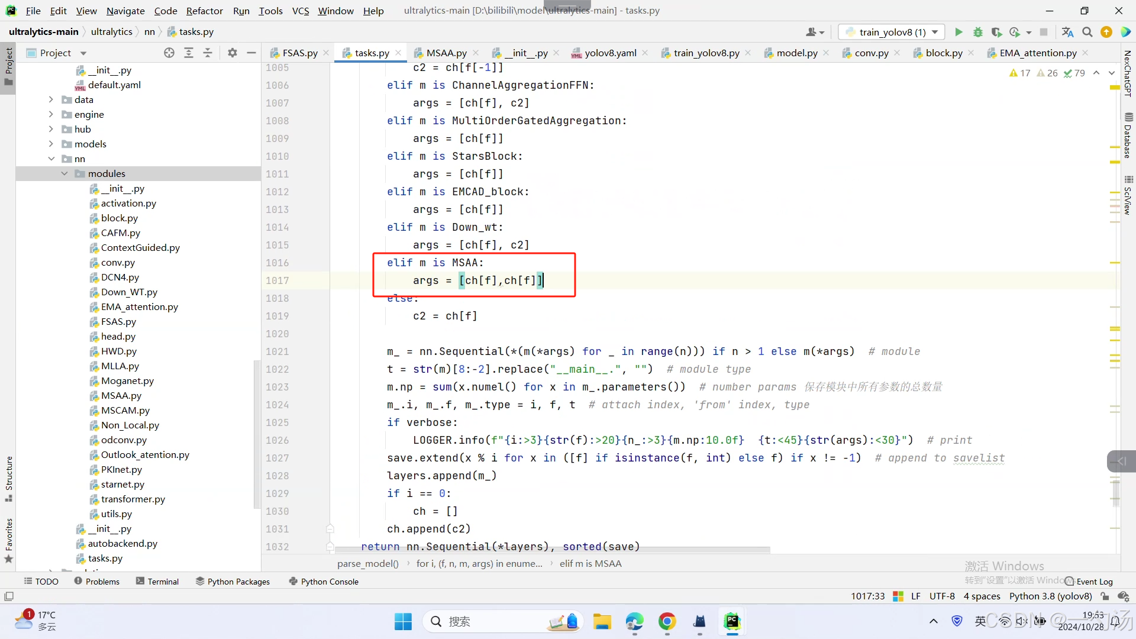Click Python 3.8 (yolov8) interpreter selector
1136x639 pixels.
pyautogui.click(x=1050, y=596)
